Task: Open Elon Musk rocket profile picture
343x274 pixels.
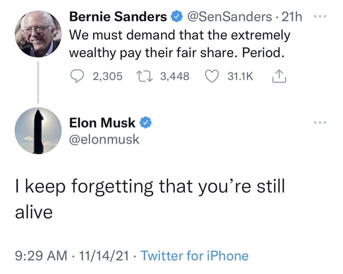Action: click(x=38, y=131)
